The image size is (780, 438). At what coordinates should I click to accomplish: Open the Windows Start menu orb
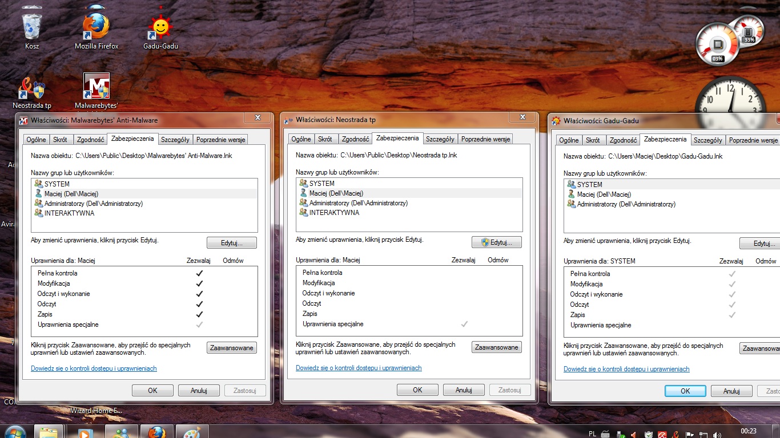click(15, 431)
